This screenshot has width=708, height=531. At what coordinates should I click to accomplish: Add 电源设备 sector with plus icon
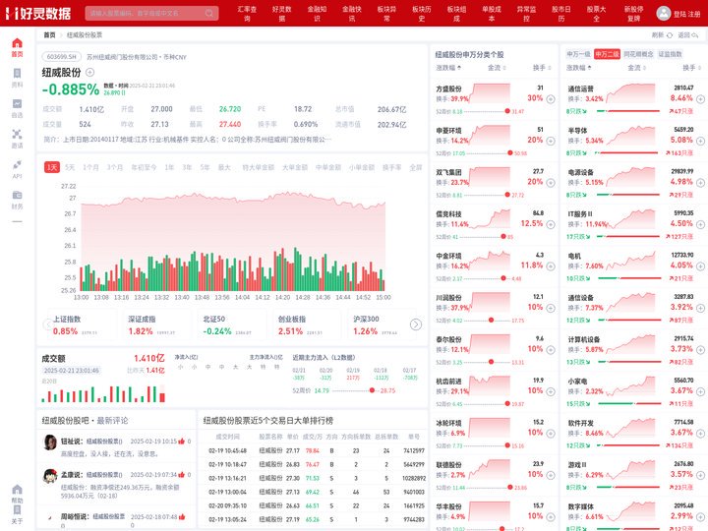pyautogui.click(x=700, y=183)
